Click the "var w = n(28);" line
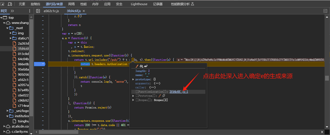 tap(73, 33)
